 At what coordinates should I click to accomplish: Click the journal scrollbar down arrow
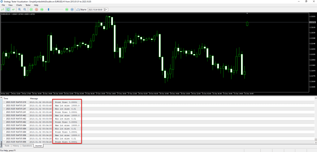[x=315, y=142]
